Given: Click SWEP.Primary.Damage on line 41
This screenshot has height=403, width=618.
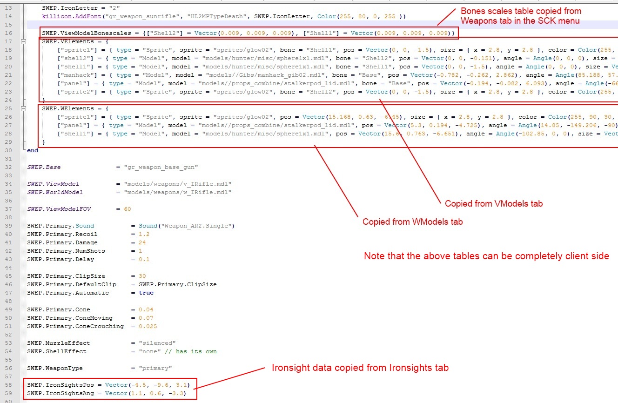Looking at the screenshot, I should click(x=62, y=243).
